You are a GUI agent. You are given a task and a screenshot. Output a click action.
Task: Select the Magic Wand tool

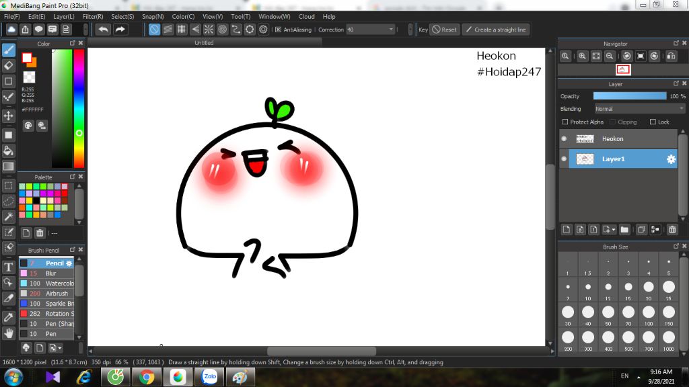point(8,216)
